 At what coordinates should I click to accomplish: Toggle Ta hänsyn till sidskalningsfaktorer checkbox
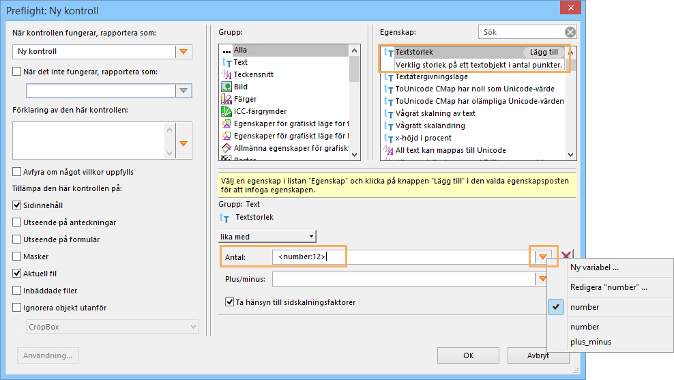click(230, 302)
